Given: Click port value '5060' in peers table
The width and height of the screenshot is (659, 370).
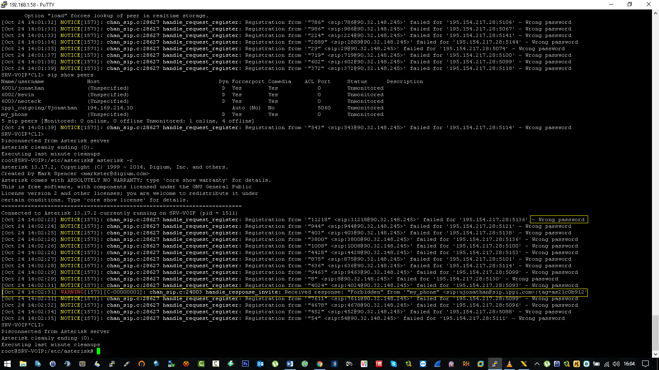Looking at the screenshot, I should 324,108.
